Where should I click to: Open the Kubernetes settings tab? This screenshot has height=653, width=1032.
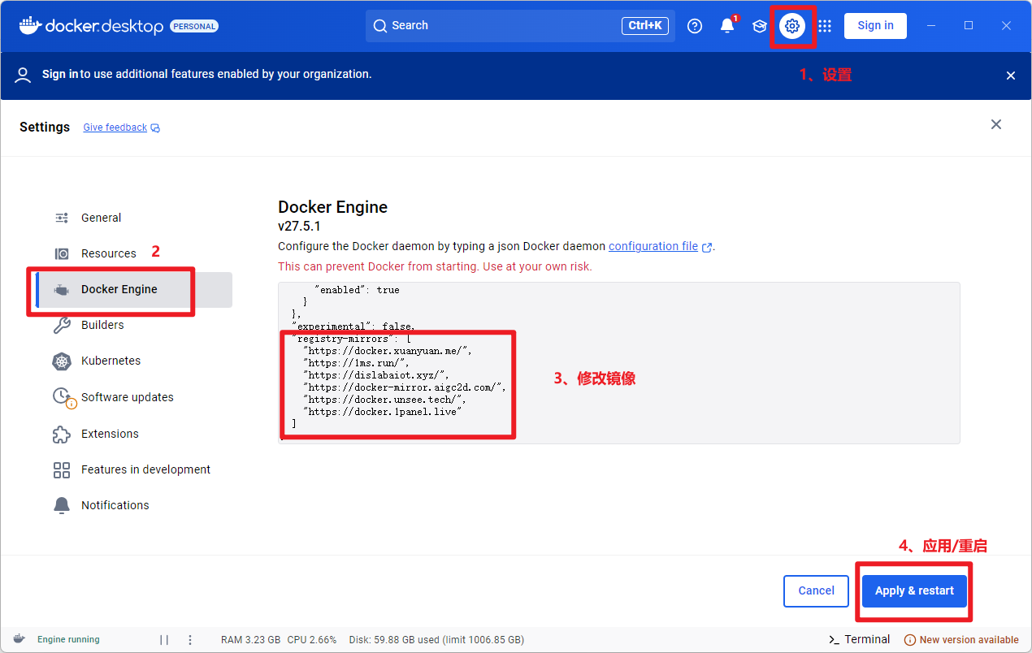[x=134, y=361]
